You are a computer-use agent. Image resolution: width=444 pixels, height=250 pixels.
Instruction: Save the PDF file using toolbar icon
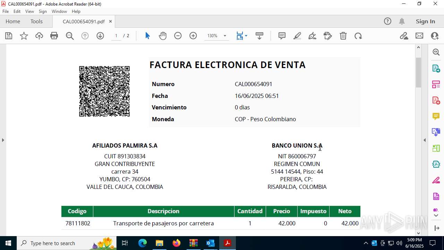pyautogui.click(x=9, y=36)
